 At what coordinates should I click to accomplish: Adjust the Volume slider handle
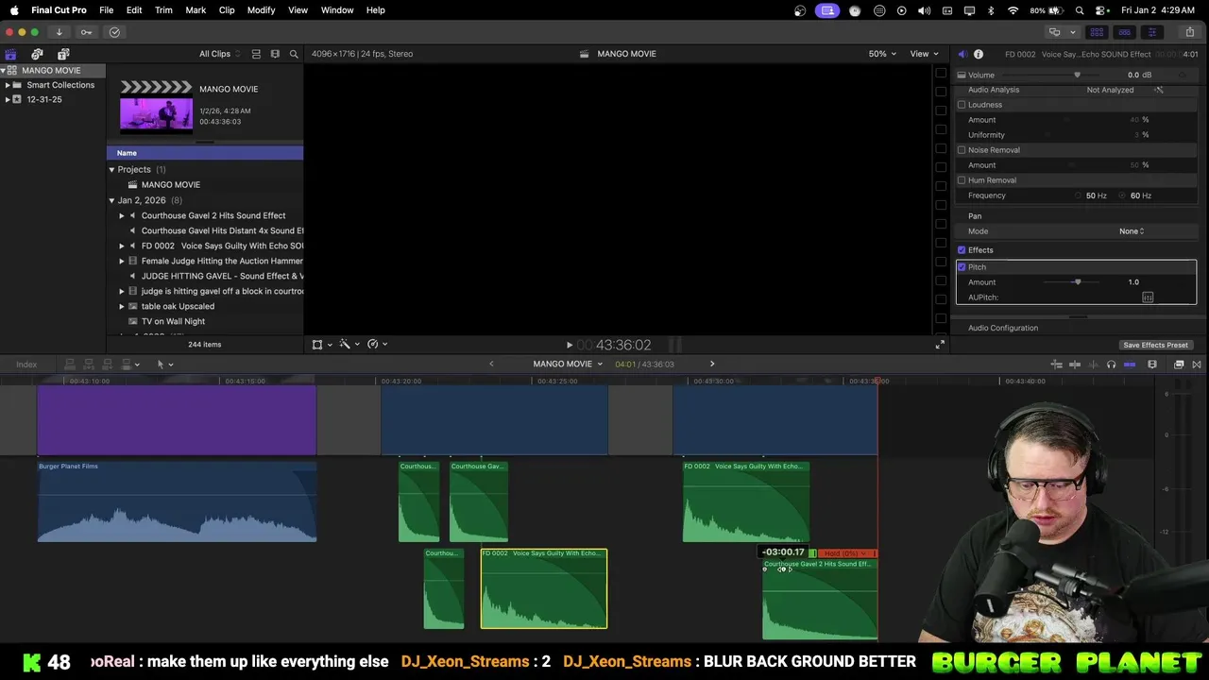point(1077,75)
